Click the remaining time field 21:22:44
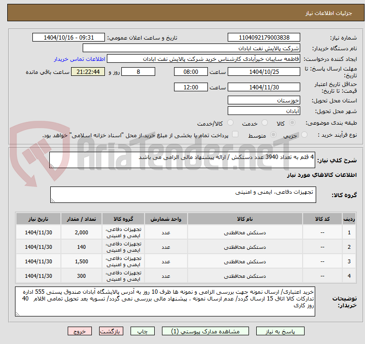The image size is (365, 344). pos(88,72)
